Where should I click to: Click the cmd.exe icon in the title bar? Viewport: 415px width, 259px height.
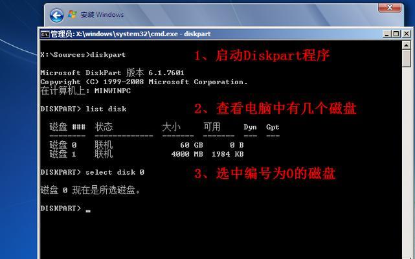pyautogui.click(x=45, y=34)
